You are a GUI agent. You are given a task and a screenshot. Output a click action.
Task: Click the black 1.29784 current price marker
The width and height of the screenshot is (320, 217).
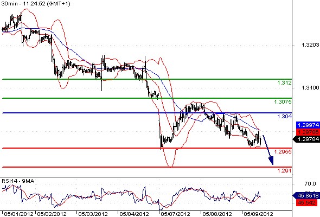point(306,139)
